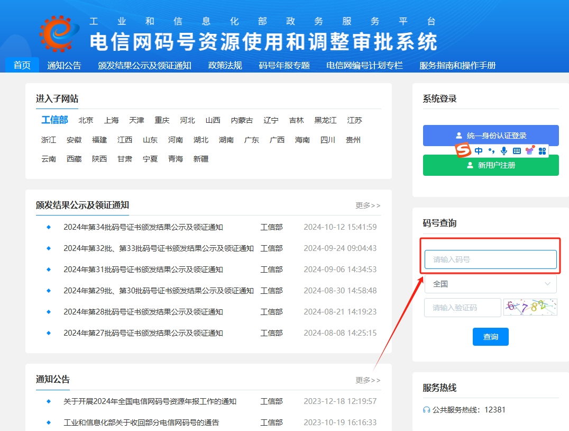Open the 四川 sub-site
Screen dimensions: 569x431
point(328,140)
